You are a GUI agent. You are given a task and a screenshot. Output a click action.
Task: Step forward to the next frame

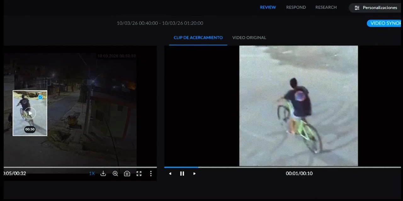coord(194,174)
